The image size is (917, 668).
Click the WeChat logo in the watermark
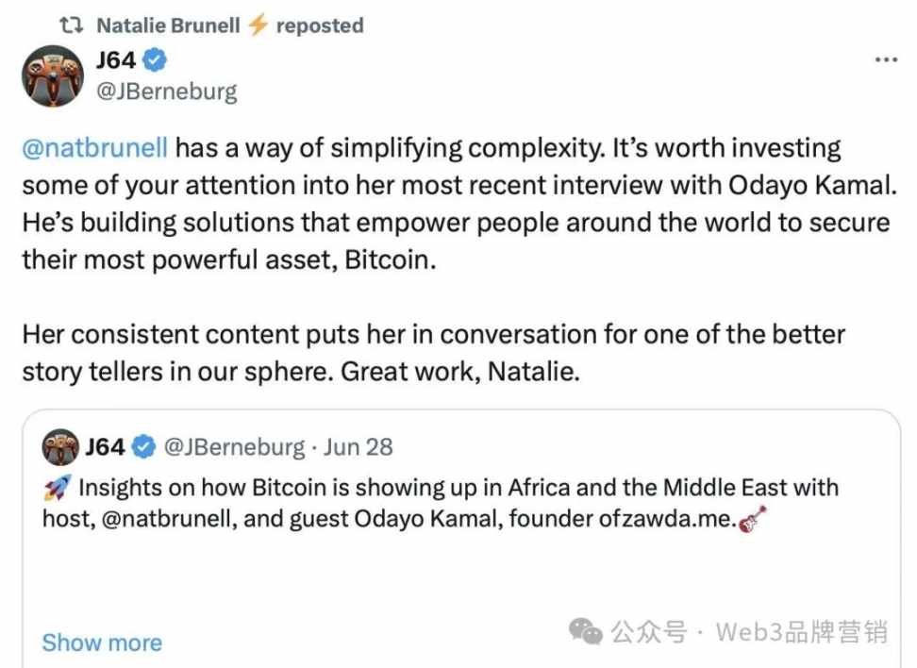(586, 632)
